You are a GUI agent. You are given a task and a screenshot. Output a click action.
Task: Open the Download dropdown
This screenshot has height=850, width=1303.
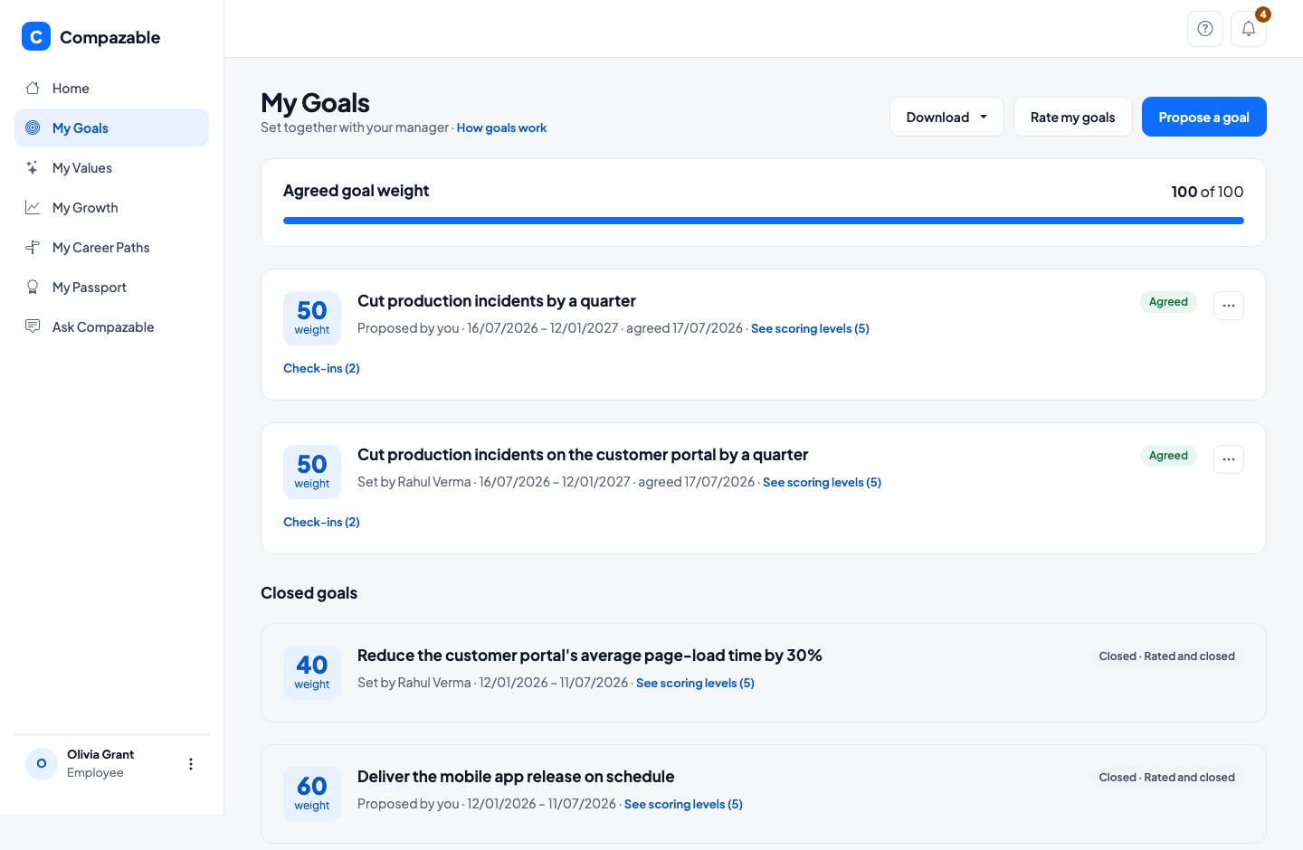tap(946, 117)
